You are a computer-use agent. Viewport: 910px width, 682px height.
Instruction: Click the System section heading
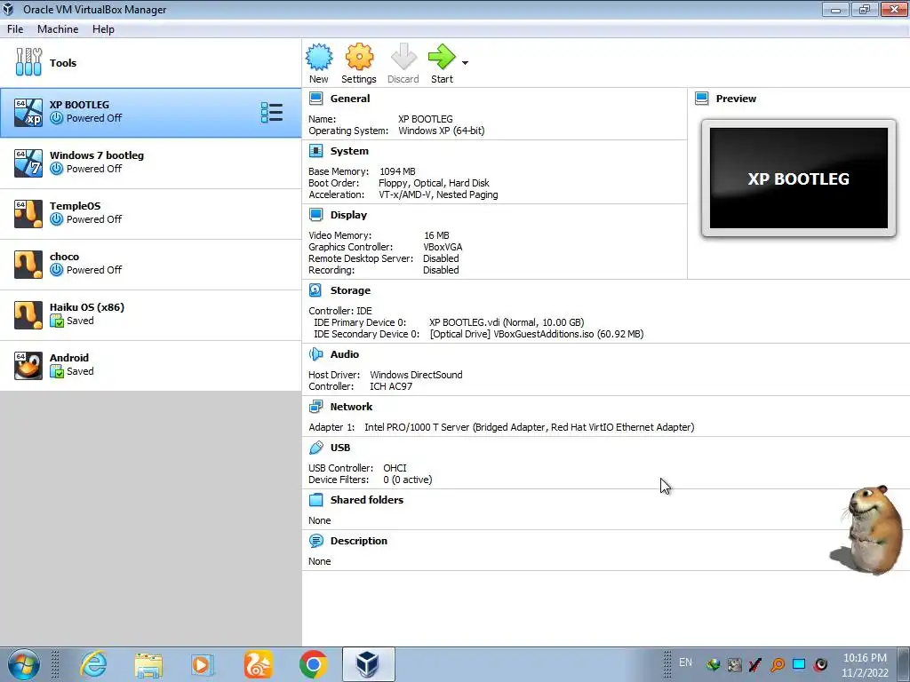tap(349, 151)
